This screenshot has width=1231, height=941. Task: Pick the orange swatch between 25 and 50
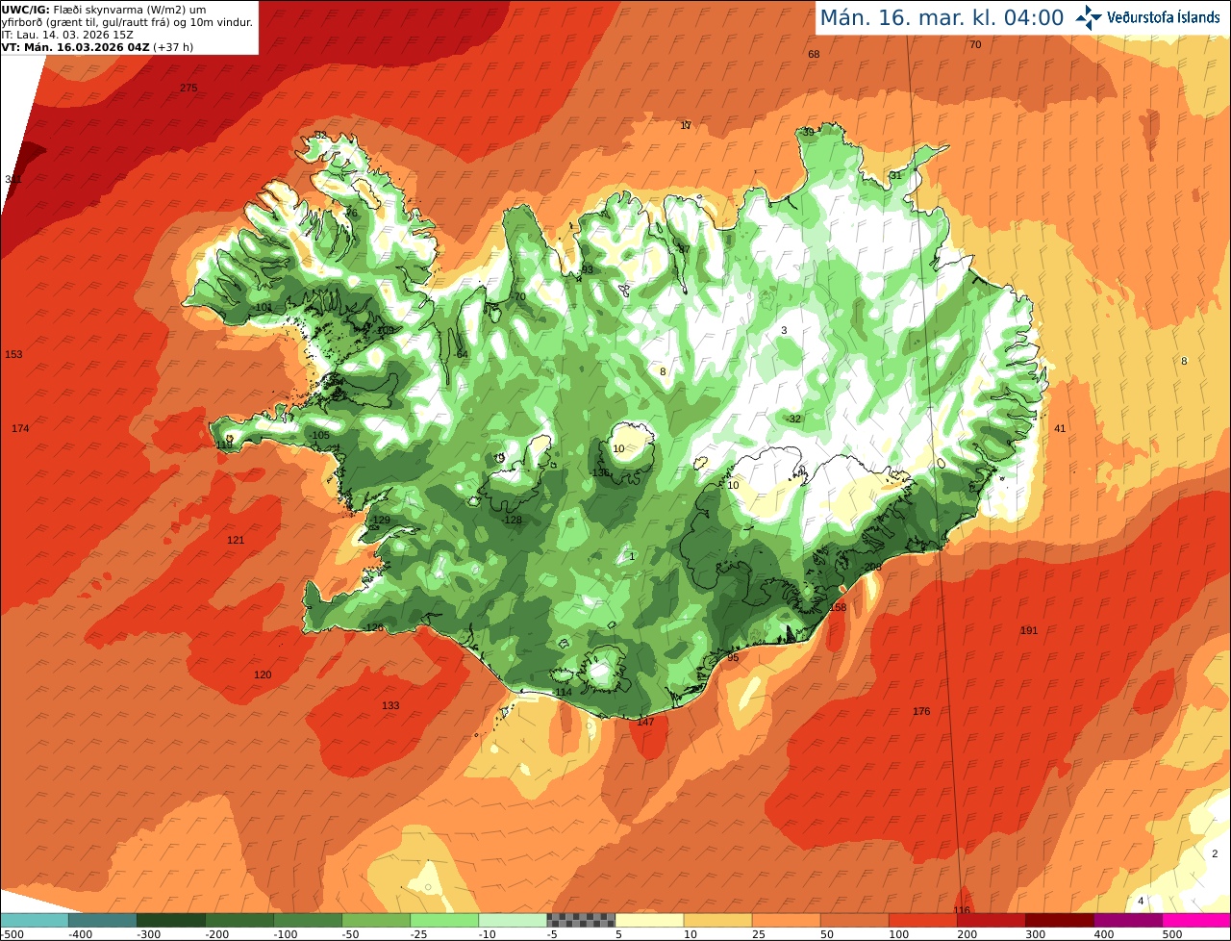click(x=785, y=920)
